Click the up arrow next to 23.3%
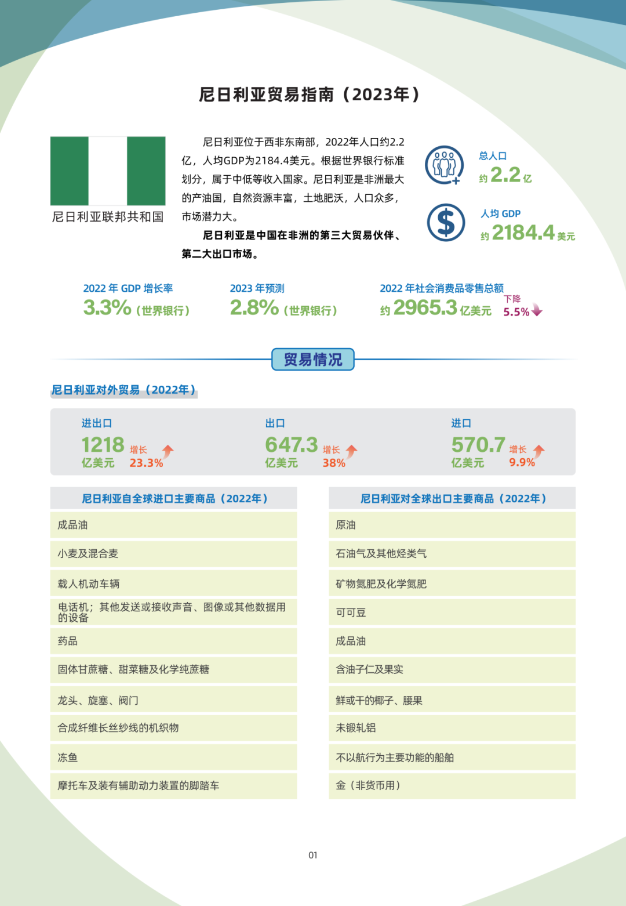Viewport: 626px width, 906px height. pos(168,451)
